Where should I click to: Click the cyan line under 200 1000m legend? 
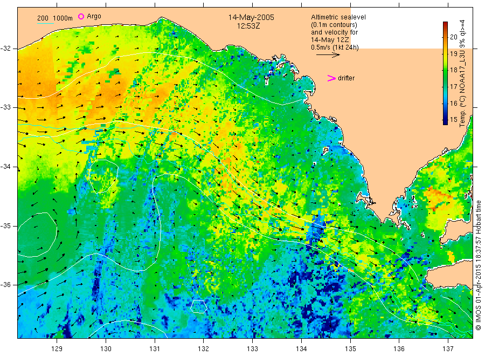(45, 24)
